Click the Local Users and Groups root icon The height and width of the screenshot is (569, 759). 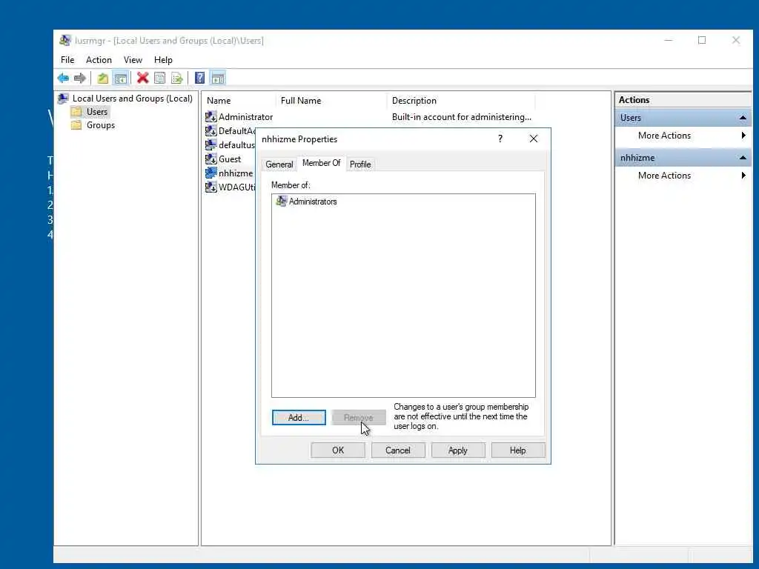pos(63,99)
